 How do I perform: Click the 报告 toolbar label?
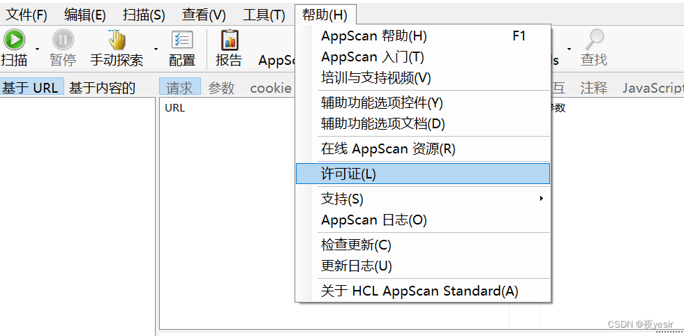tap(229, 60)
